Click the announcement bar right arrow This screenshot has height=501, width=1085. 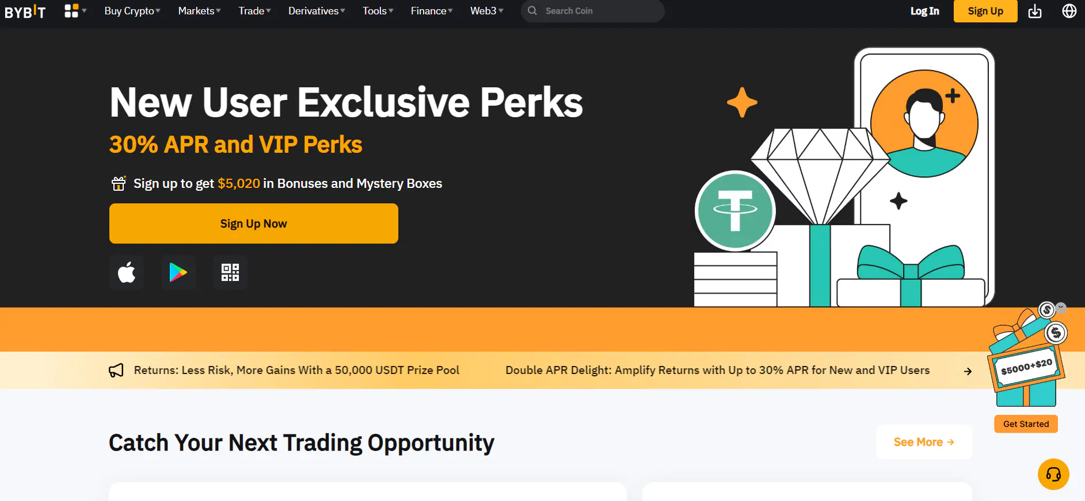click(x=968, y=371)
